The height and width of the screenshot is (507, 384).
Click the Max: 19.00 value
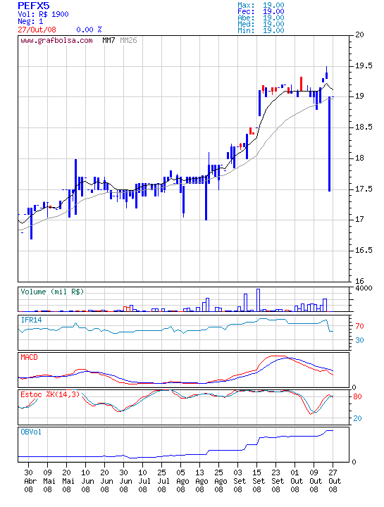click(261, 5)
